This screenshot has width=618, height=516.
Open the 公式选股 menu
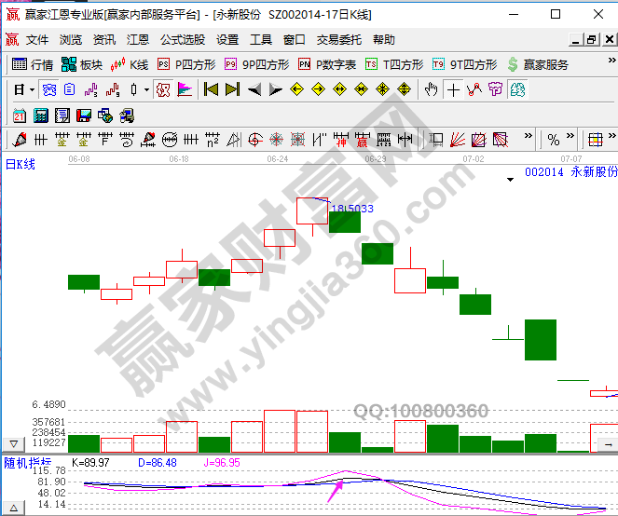[183, 40]
